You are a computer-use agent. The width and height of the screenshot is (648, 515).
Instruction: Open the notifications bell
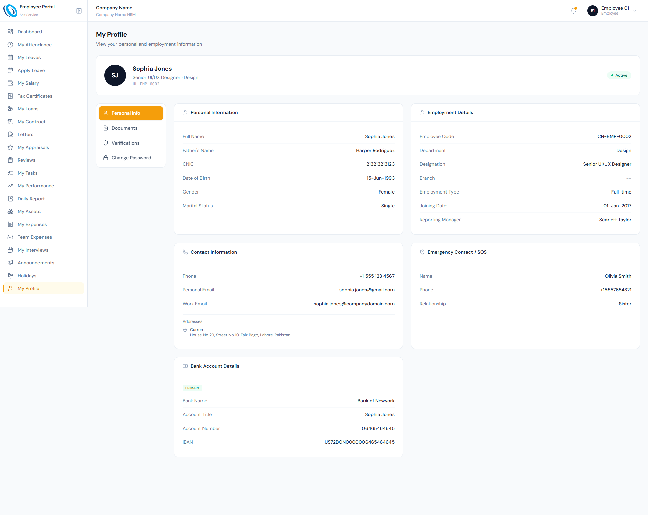pos(573,11)
